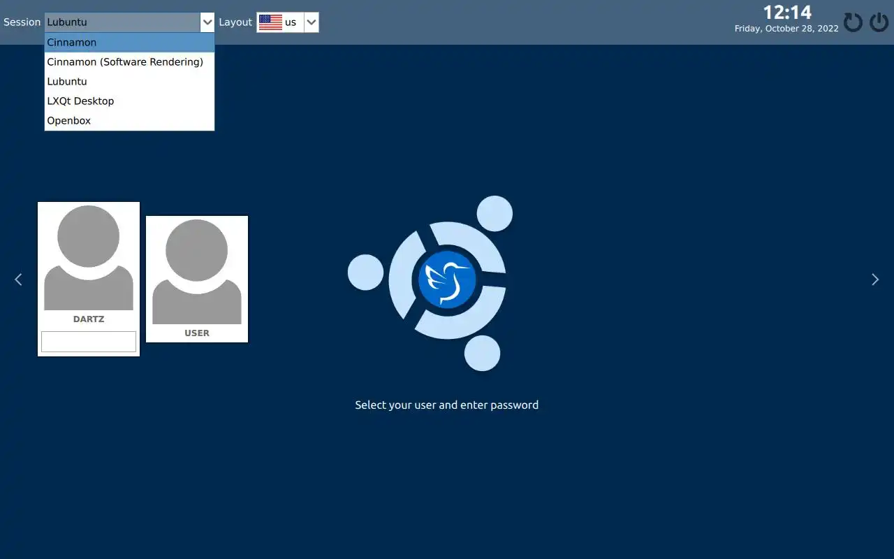Select Openbox session
Image resolution: width=894 pixels, height=559 pixels.
pyautogui.click(x=129, y=121)
